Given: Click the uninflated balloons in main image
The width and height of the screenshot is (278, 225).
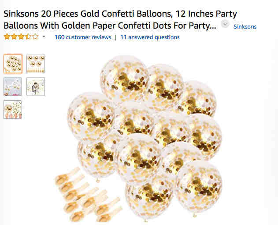Looking at the screenshot, I should [88, 195].
